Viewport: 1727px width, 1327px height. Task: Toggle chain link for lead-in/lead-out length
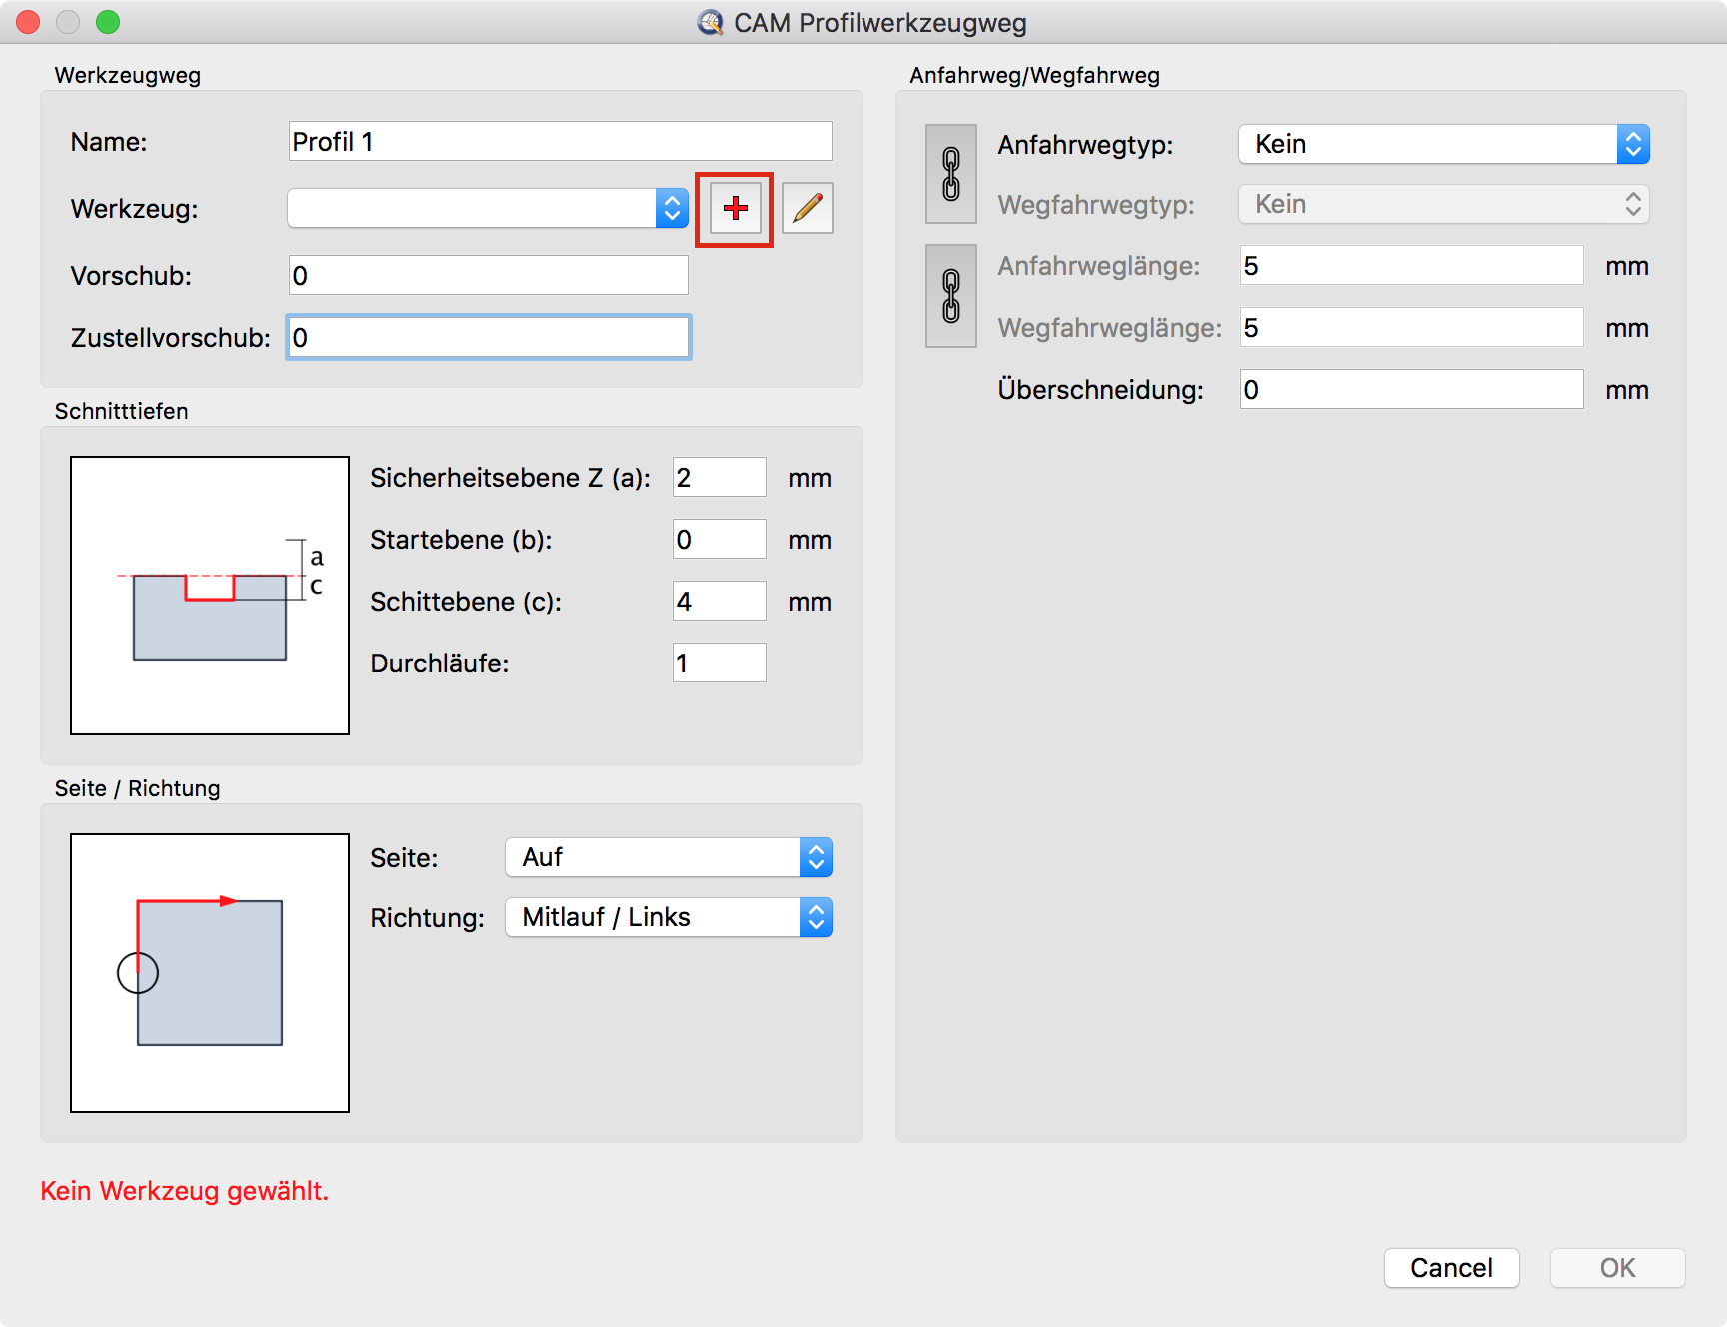tap(951, 296)
